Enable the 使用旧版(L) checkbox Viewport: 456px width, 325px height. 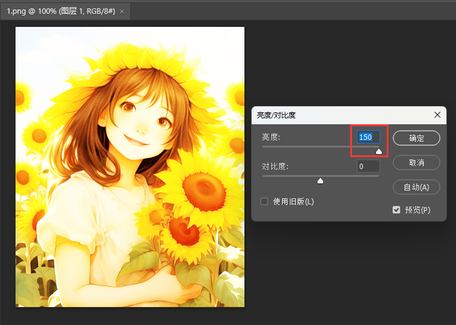[264, 201]
